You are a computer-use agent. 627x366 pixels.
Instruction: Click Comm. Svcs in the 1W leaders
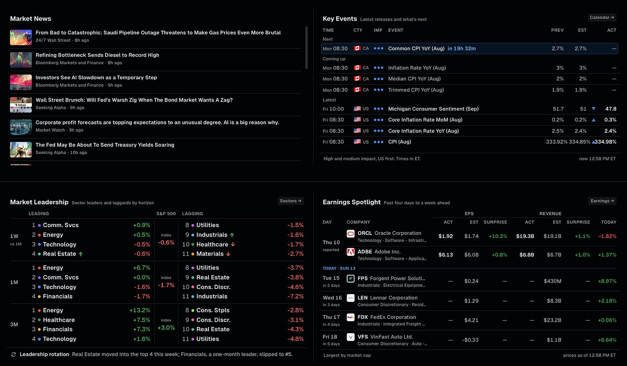click(x=61, y=225)
